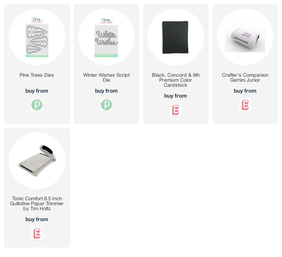Click the pink E store icon under Gemini Junior

(x=245, y=105)
